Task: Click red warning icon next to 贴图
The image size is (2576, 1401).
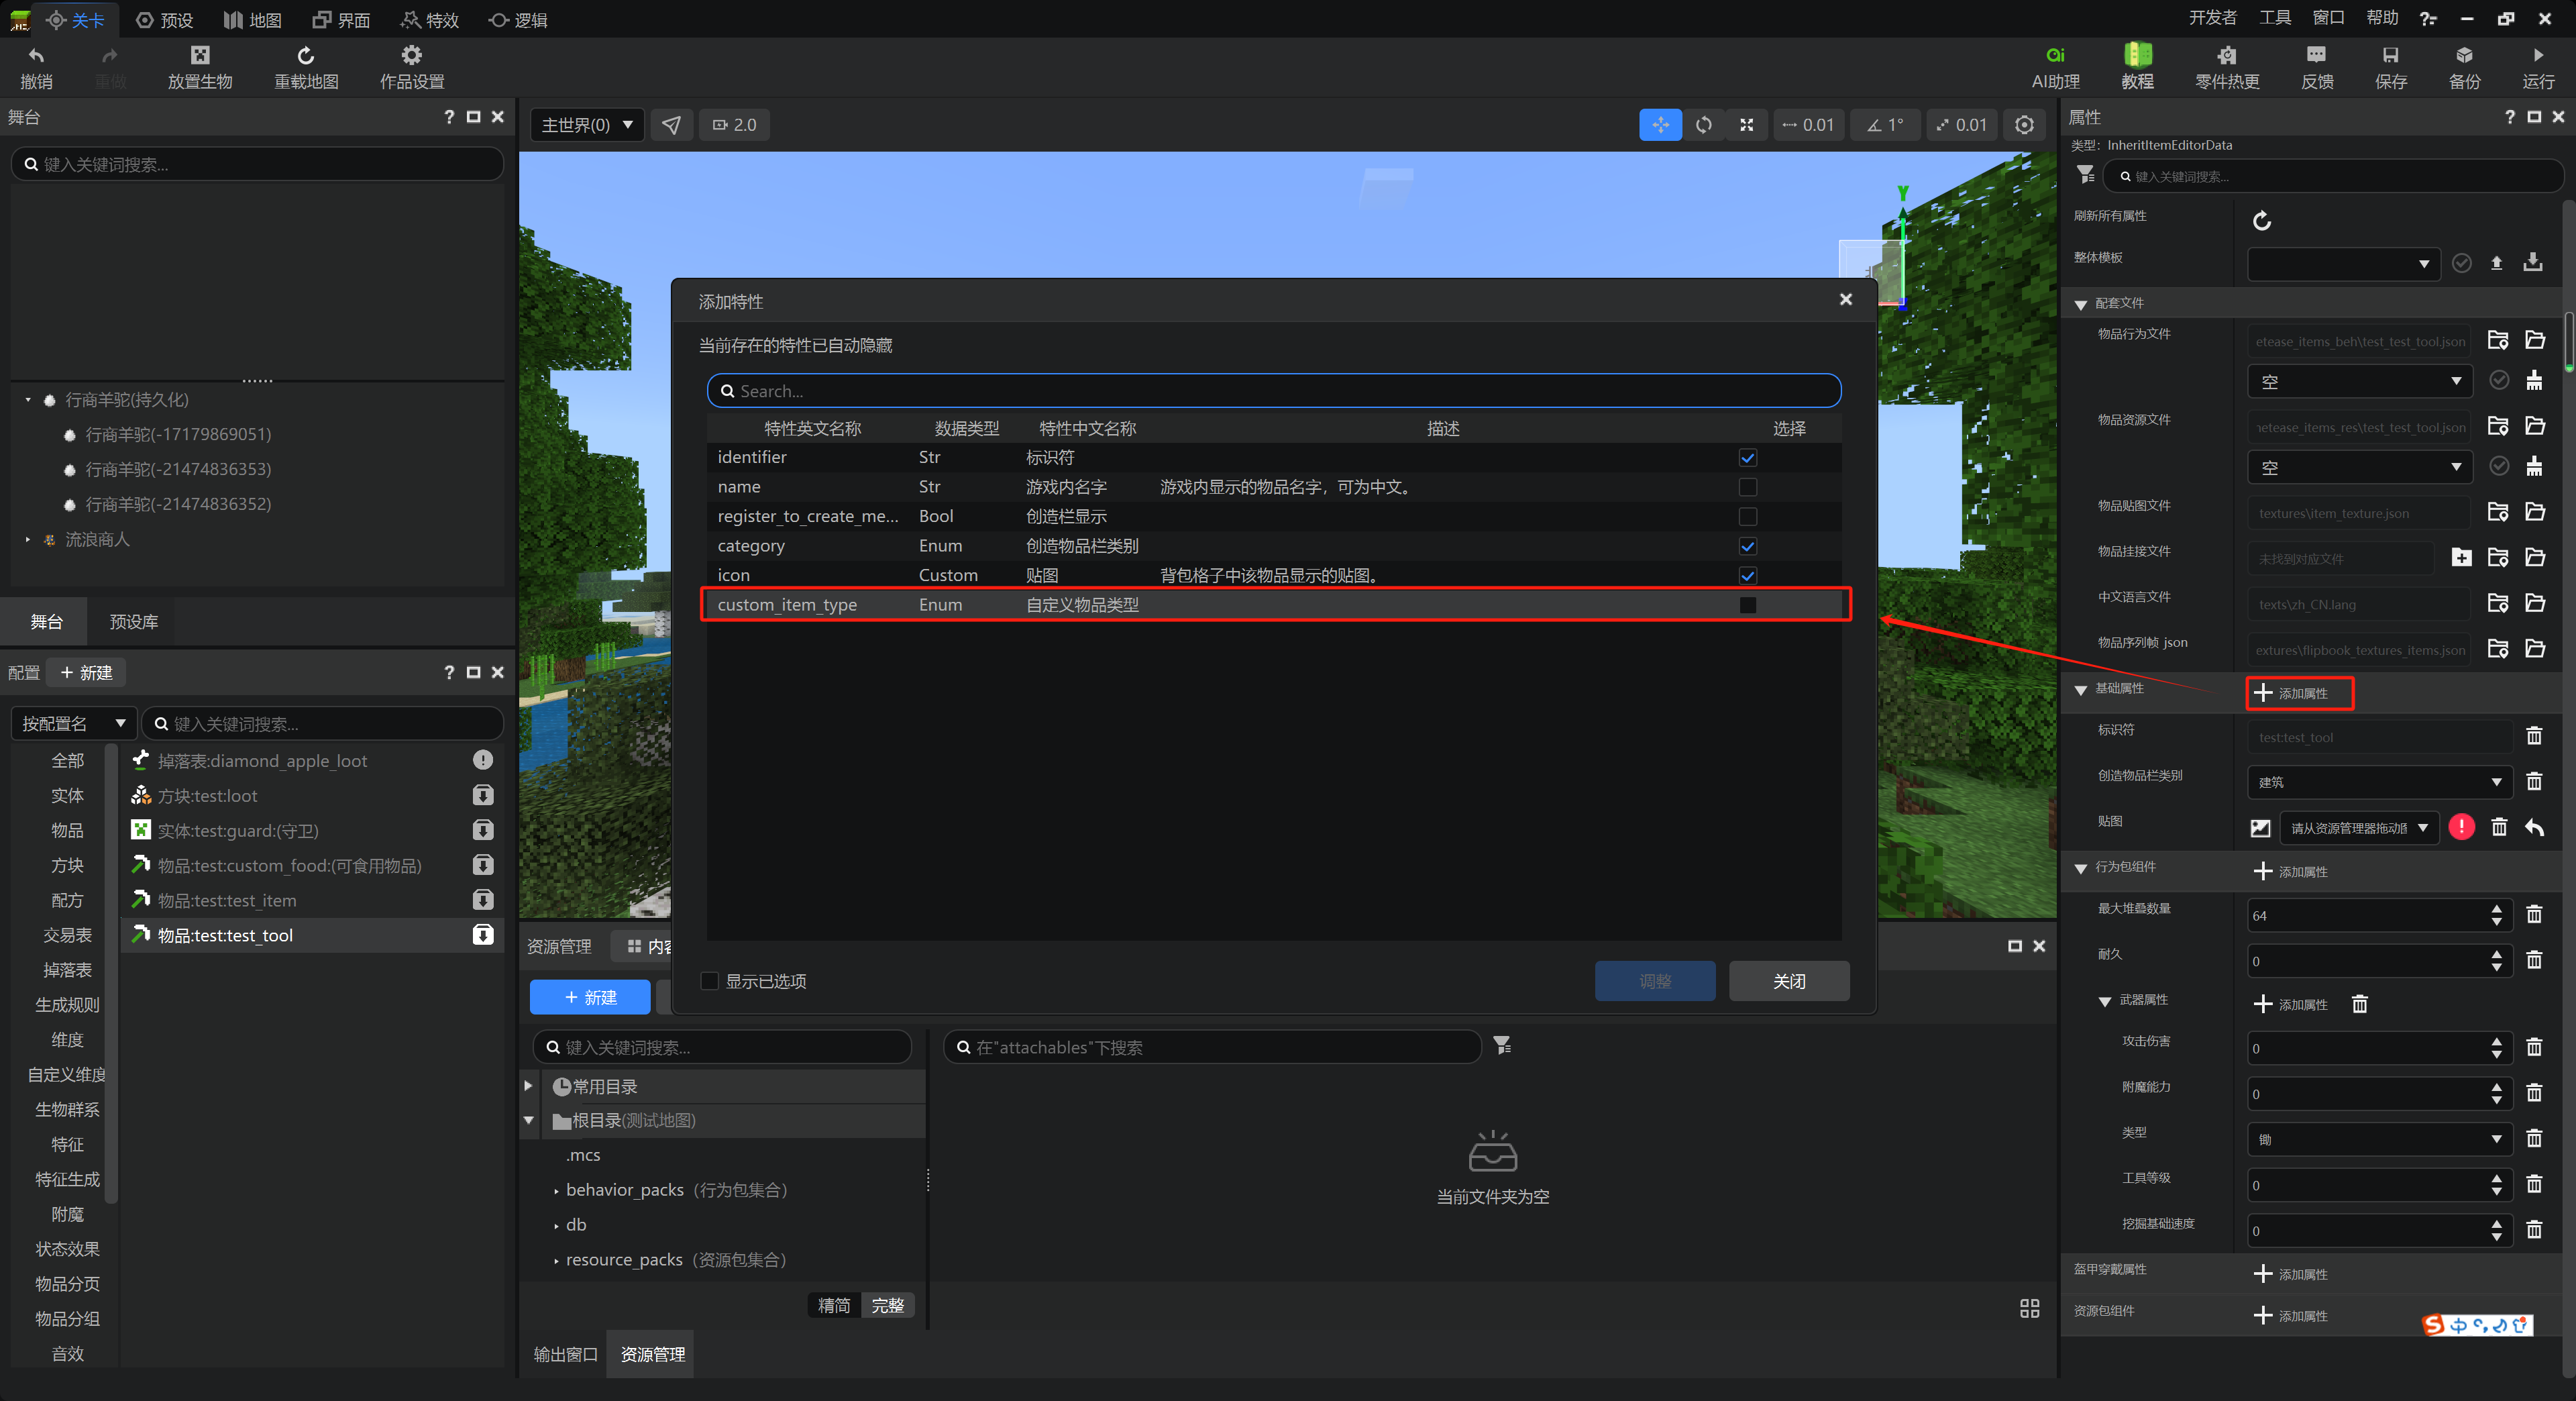Action: tap(2461, 827)
